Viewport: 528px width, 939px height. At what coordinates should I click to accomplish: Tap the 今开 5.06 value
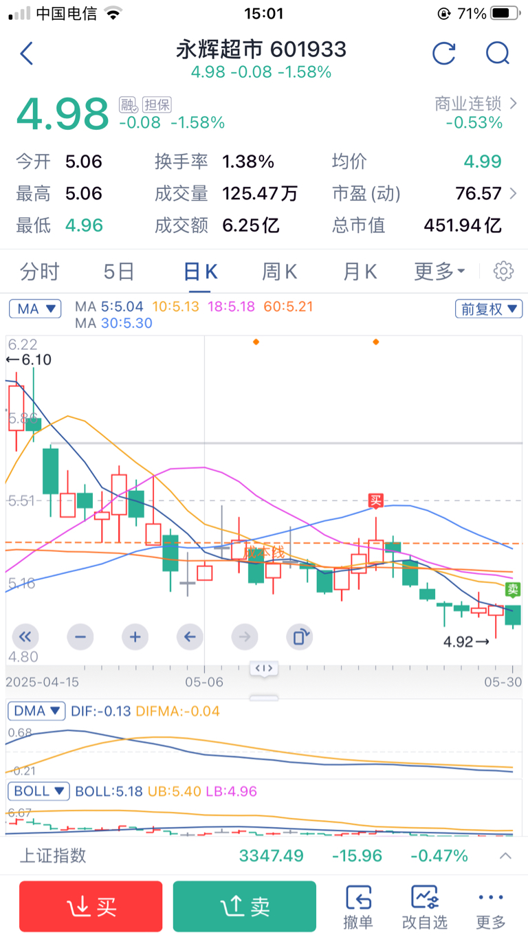tap(84, 162)
